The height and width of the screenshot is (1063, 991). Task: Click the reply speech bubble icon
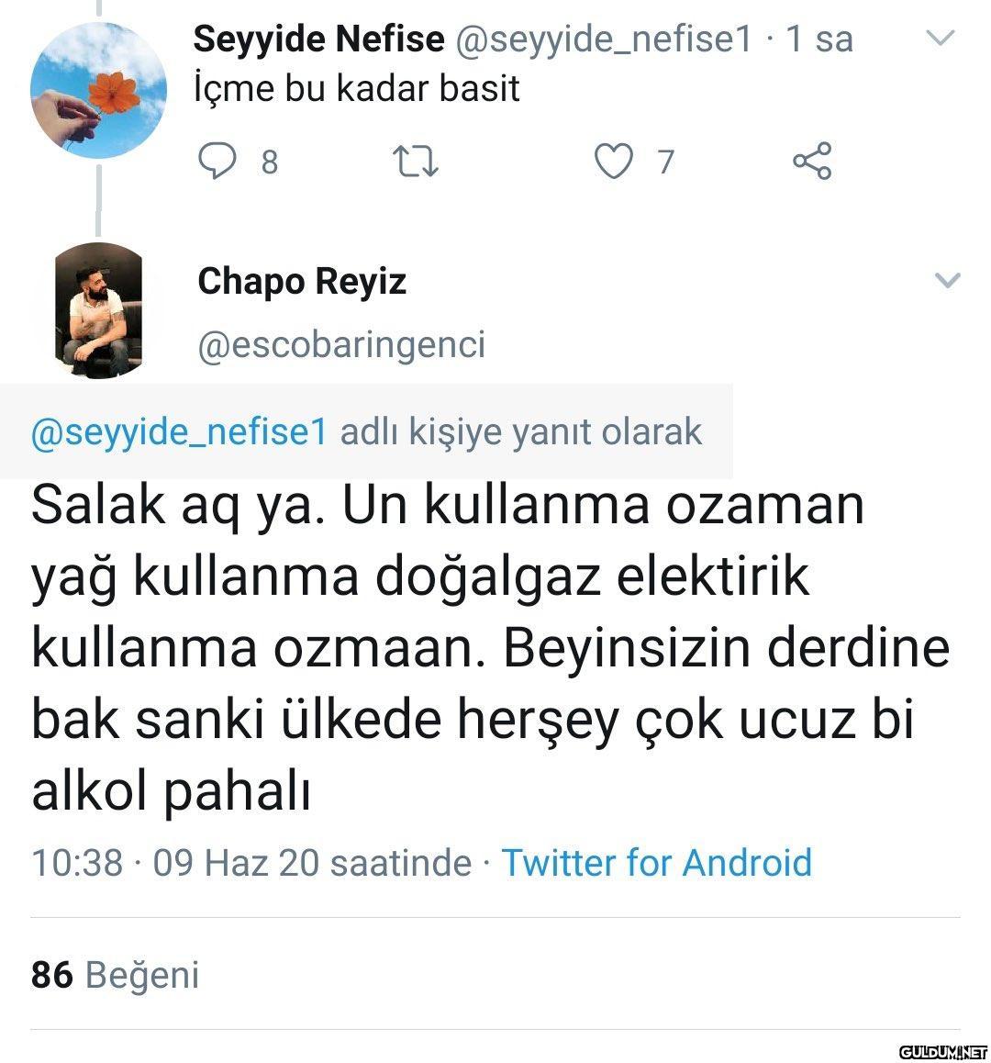tap(218, 162)
